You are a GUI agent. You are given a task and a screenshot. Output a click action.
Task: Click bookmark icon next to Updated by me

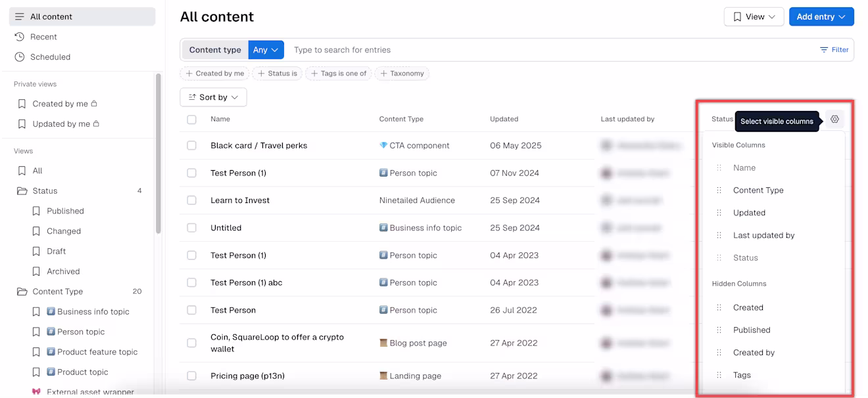[22, 124]
